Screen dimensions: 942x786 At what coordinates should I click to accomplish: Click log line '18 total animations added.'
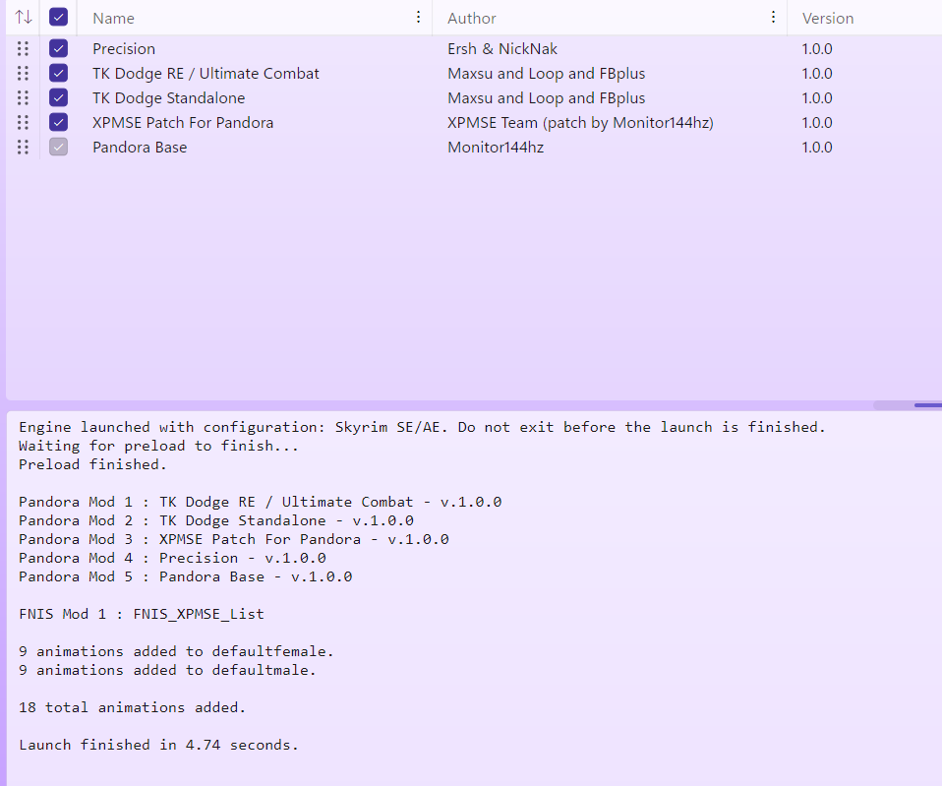(132, 707)
